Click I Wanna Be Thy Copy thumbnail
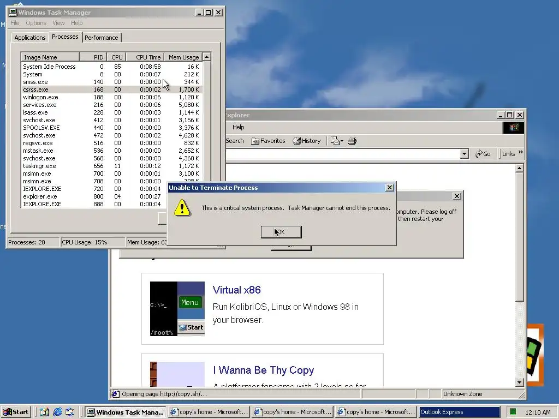Viewport: 559px width, 419px height. 177,374
